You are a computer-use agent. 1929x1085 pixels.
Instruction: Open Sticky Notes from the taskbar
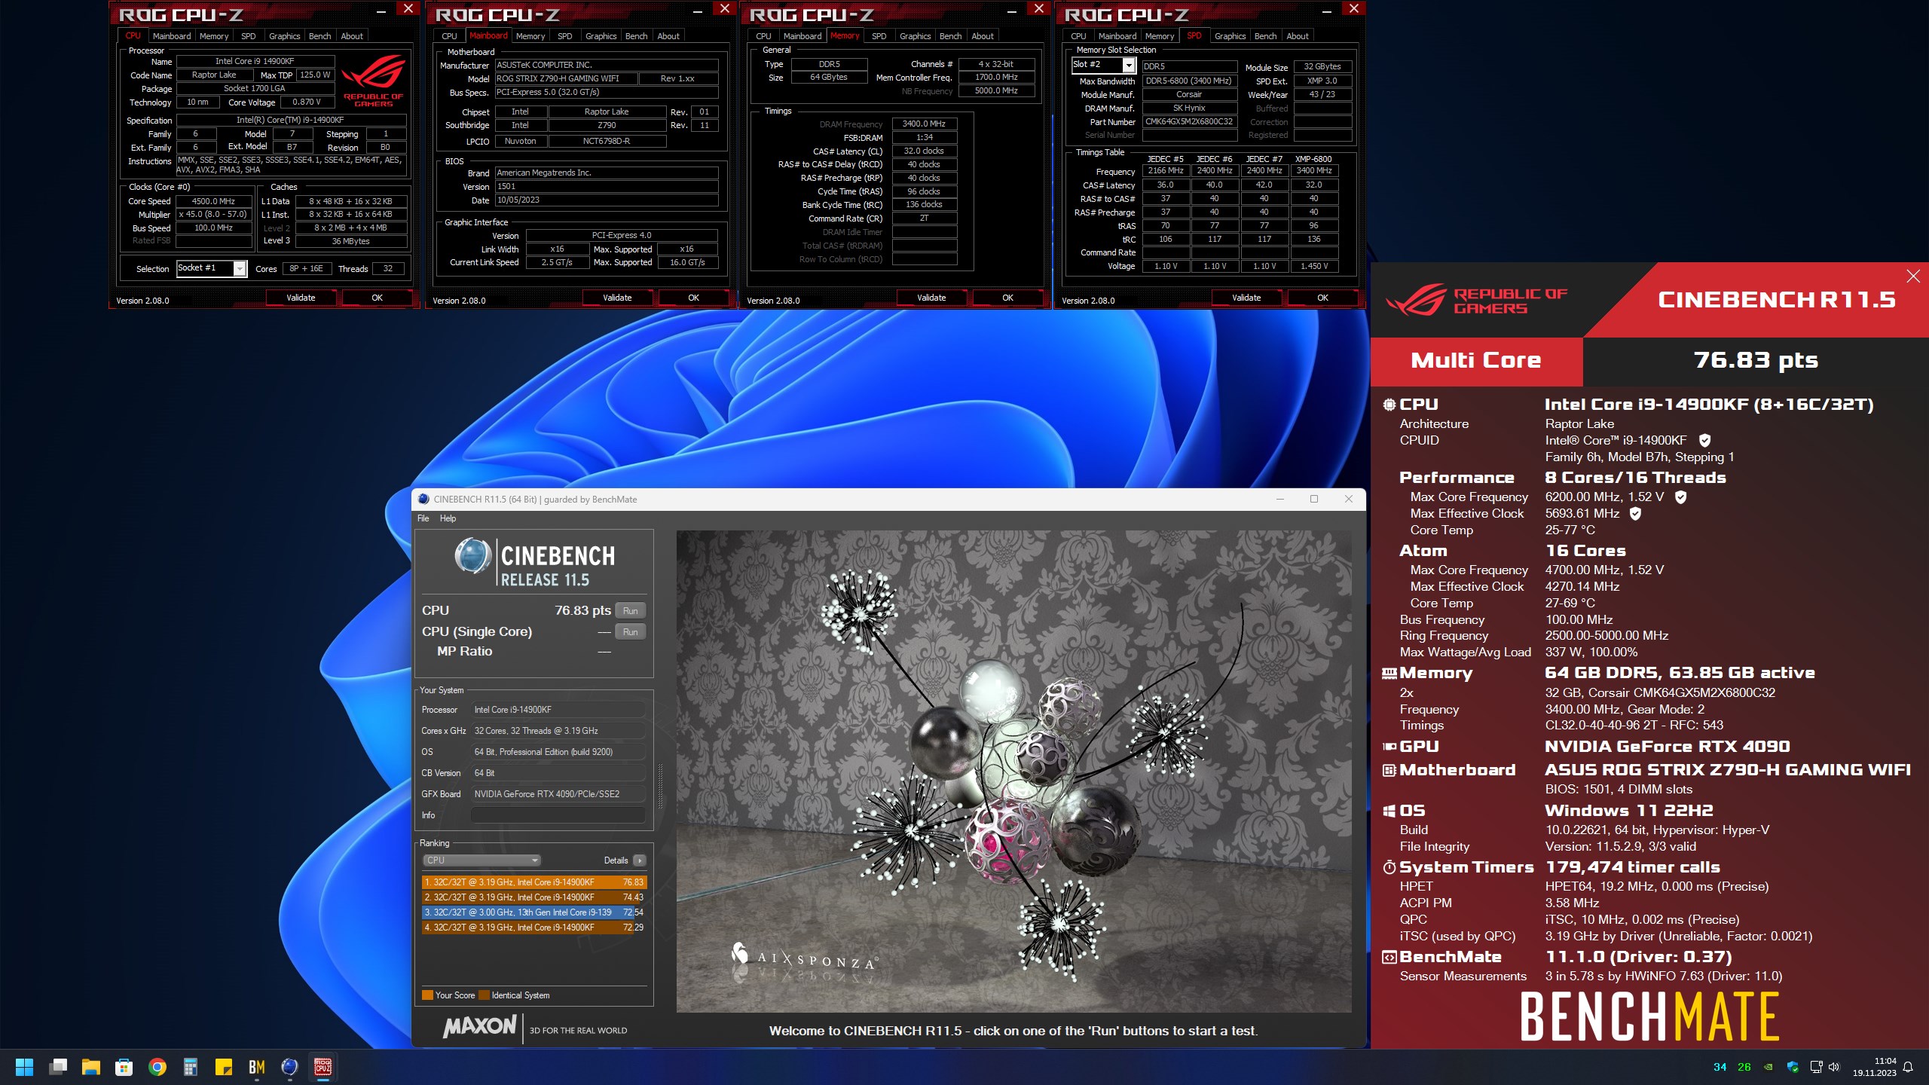point(224,1067)
